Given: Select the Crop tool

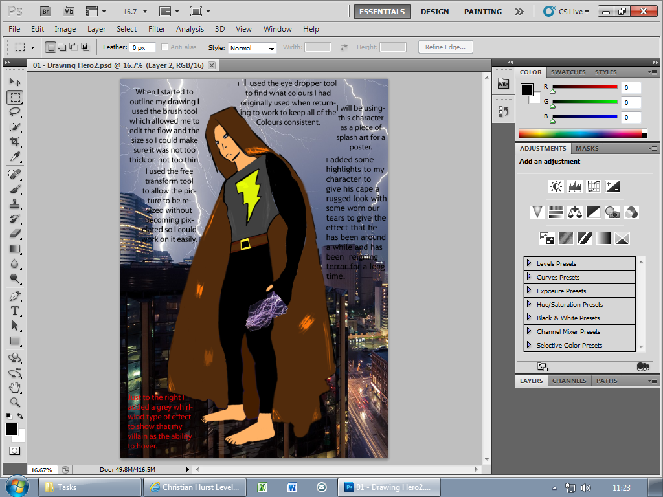Looking at the screenshot, I should pos(15,142).
